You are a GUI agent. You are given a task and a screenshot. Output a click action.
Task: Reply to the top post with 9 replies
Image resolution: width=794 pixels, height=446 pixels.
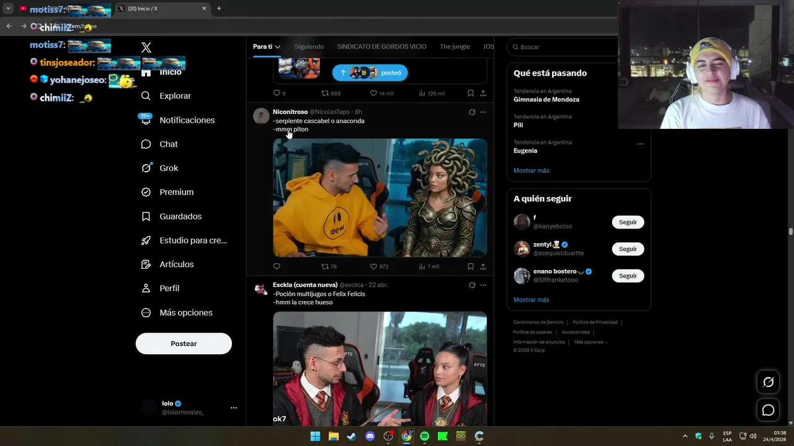click(279, 94)
